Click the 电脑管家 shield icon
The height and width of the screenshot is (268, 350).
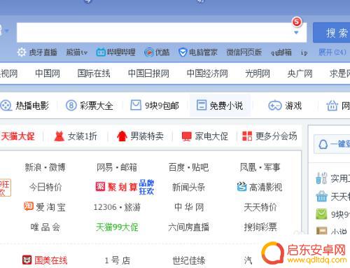point(183,52)
